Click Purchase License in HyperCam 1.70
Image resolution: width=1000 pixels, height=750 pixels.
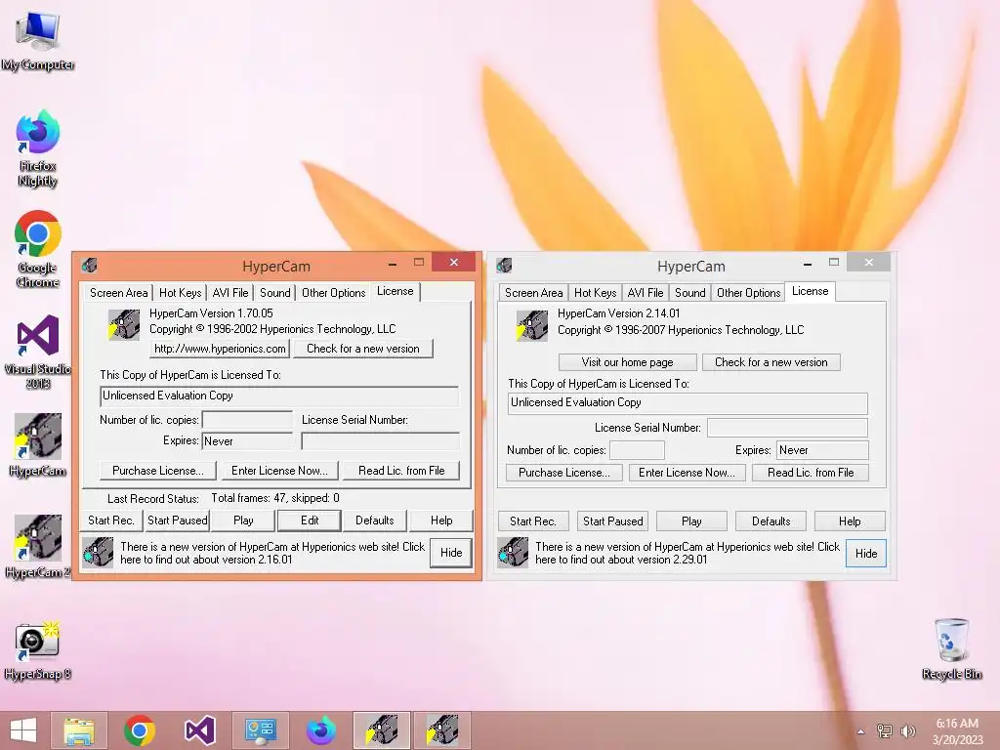pos(158,471)
